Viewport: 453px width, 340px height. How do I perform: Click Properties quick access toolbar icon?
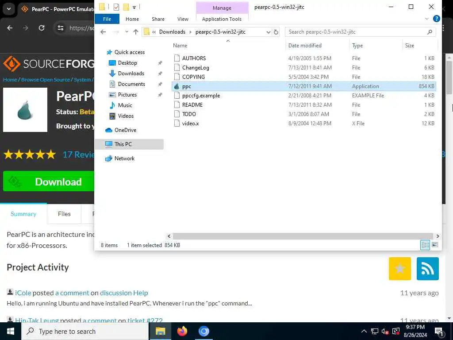tap(116, 7)
